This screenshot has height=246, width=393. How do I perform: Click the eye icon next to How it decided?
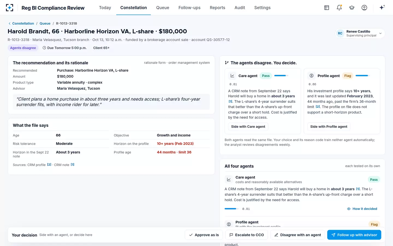[349, 209]
